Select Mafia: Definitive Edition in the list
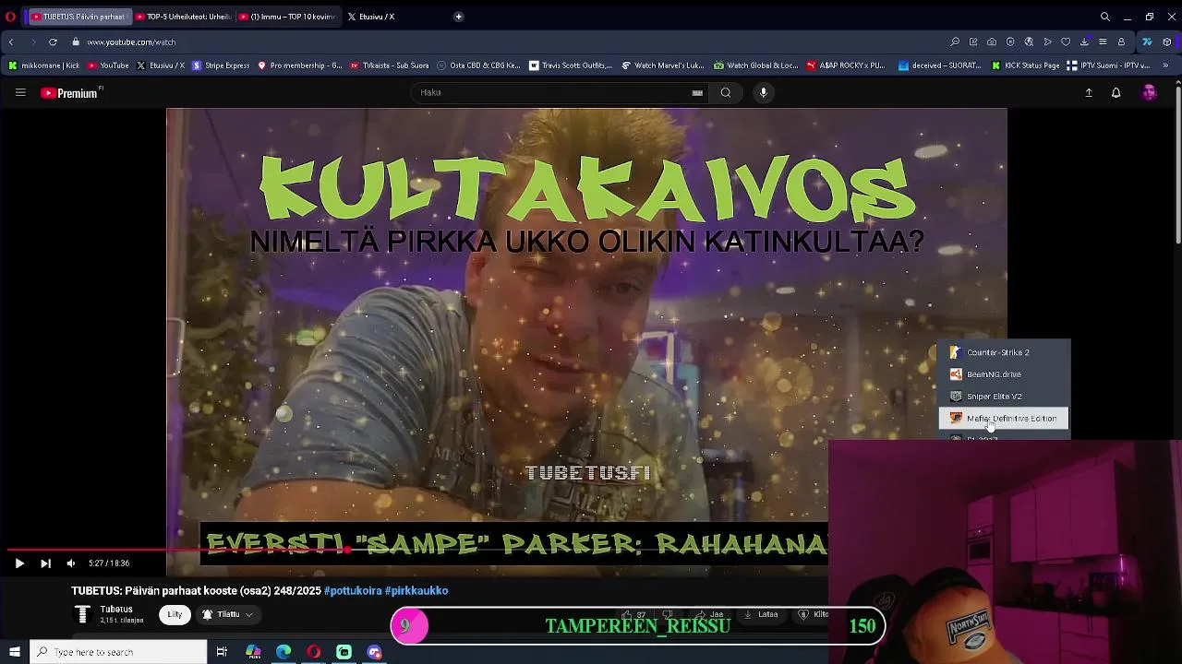1182x664 pixels. [x=1004, y=419]
